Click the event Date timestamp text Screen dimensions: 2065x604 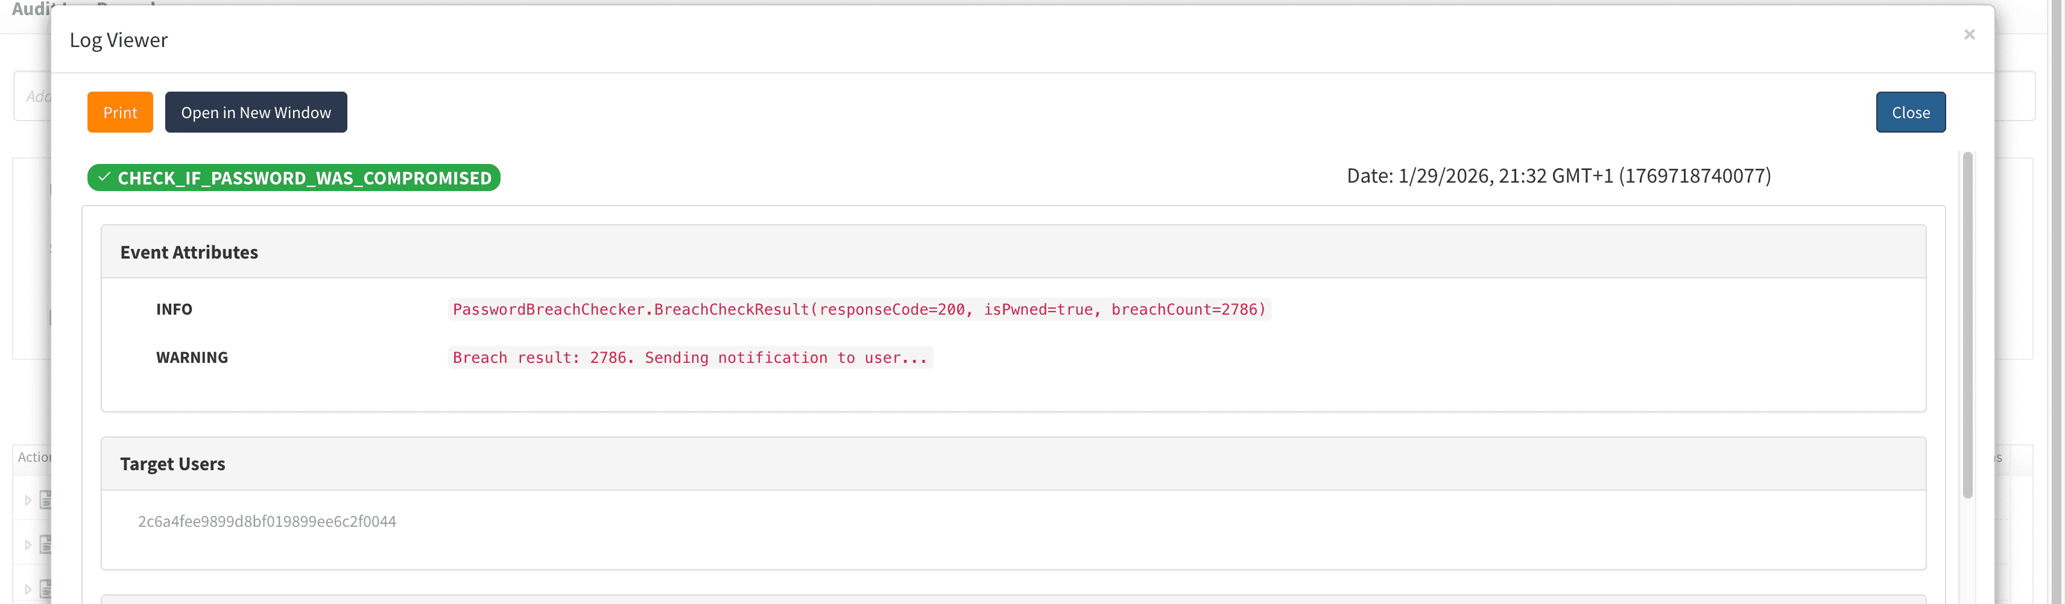(1558, 175)
